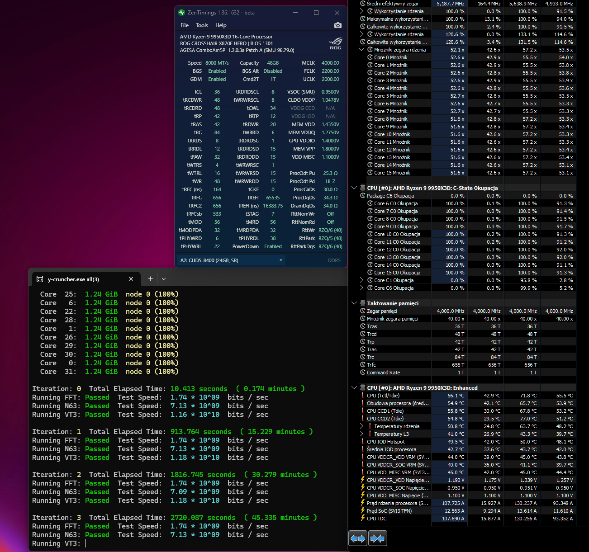Click the clock icon beside Core 8 Mnożnik
The image size is (589, 552).
point(370,119)
